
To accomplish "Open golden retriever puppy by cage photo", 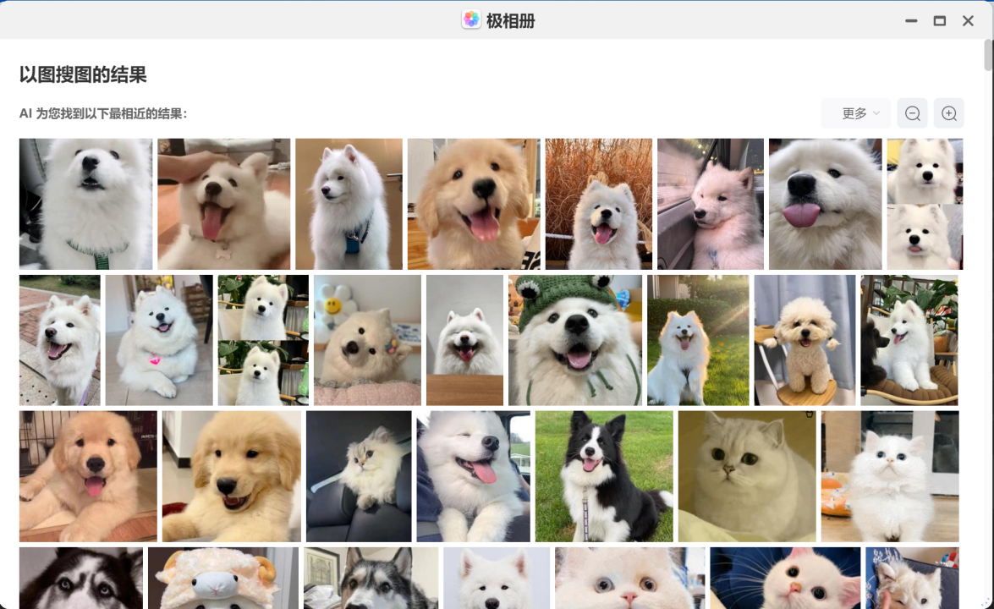I will [88, 476].
